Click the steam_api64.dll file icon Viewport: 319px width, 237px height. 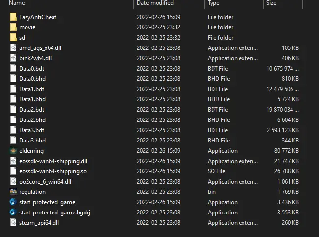(x=13, y=223)
